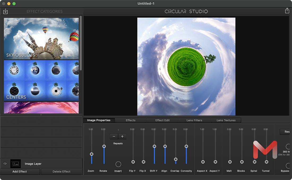This screenshot has width=292, height=180.
Task: Switch to Image Properties tab
Action: 99,120
